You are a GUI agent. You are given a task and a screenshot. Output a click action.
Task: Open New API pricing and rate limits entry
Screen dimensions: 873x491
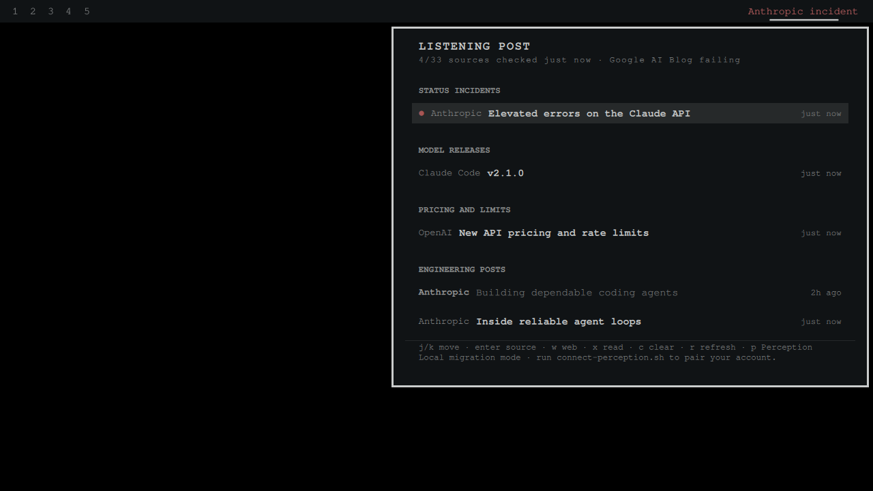click(630, 233)
